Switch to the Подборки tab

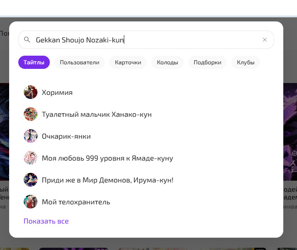pyautogui.click(x=207, y=62)
